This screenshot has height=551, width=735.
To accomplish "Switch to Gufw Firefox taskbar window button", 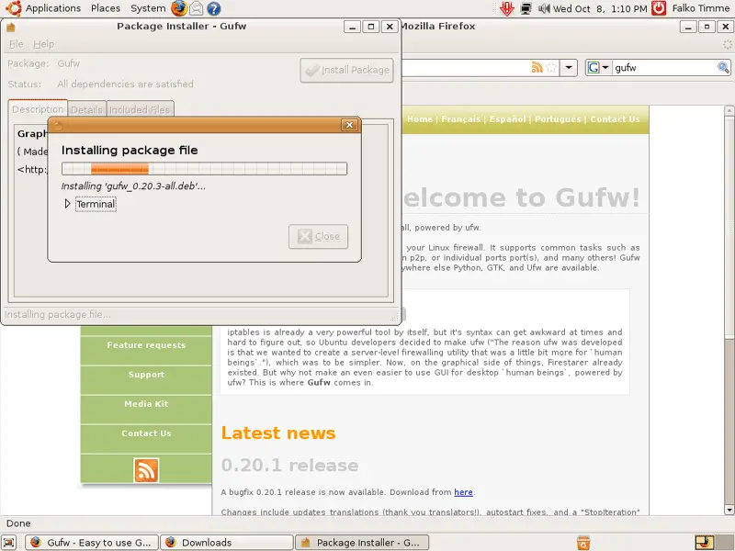I will coord(91,543).
